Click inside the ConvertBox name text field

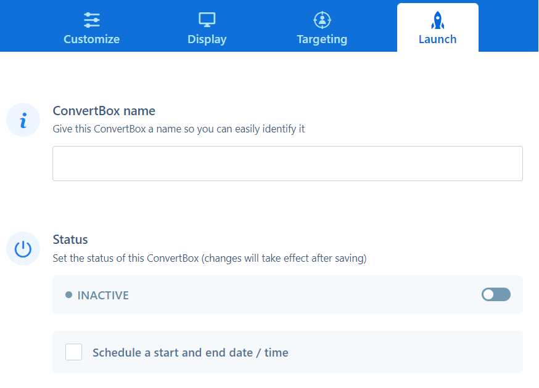(287, 163)
